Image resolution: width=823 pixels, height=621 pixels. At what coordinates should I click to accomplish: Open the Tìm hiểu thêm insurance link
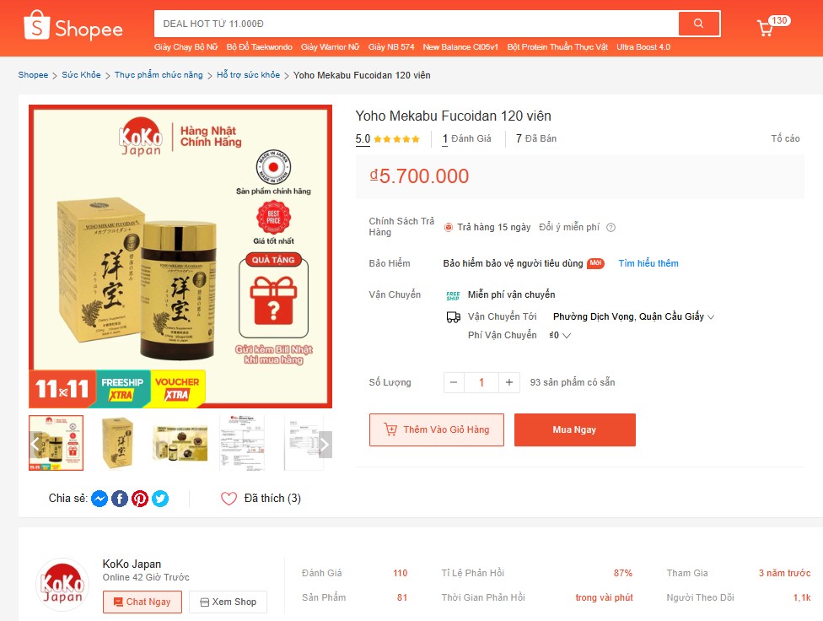648,263
